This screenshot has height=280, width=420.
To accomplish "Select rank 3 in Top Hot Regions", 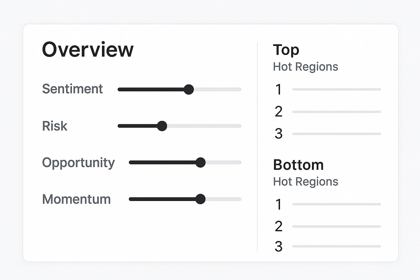I will point(279,134).
